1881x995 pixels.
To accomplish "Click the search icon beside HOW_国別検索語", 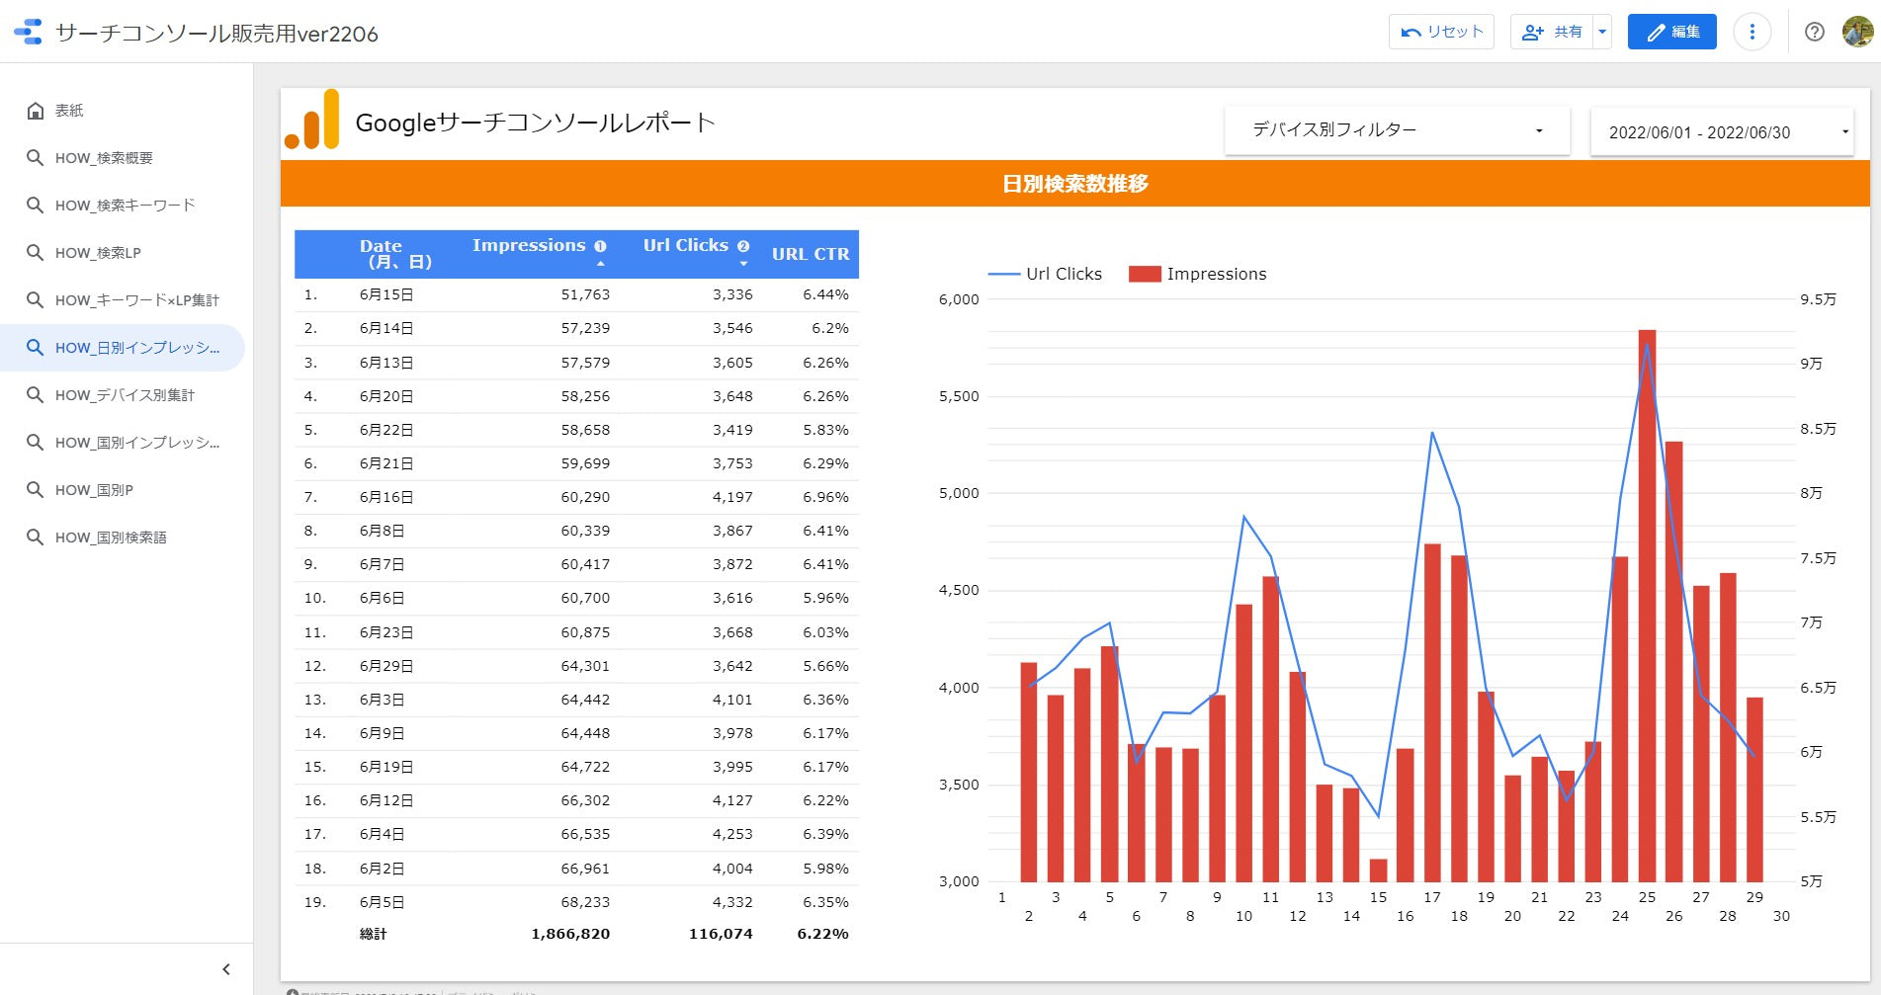I will (x=36, y=538).
